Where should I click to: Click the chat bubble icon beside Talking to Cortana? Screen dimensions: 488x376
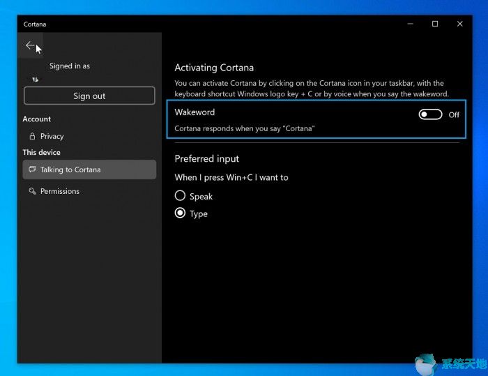[32, 169]
